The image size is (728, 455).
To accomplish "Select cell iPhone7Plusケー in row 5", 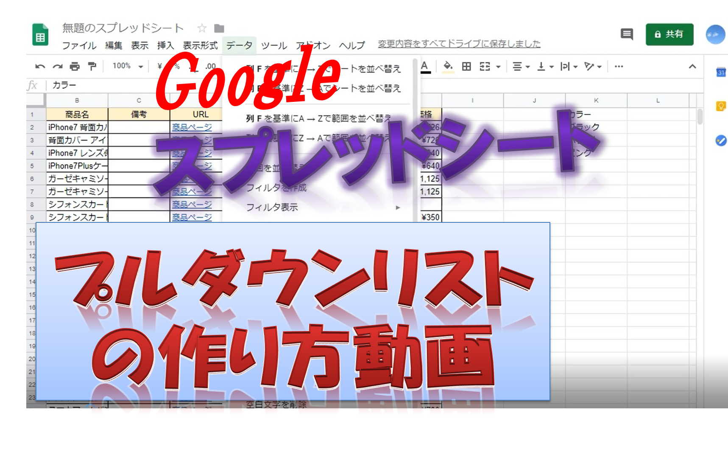I will click(77, 166).
